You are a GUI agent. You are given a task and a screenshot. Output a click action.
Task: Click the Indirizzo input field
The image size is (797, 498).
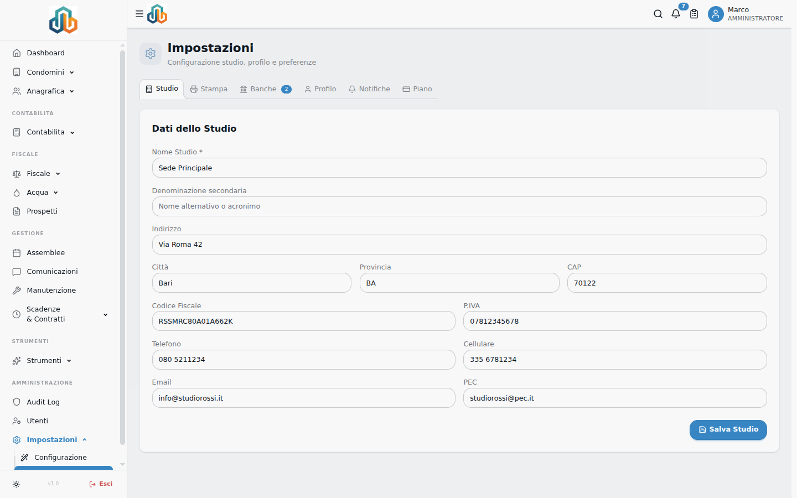click(x=459, y=245)
